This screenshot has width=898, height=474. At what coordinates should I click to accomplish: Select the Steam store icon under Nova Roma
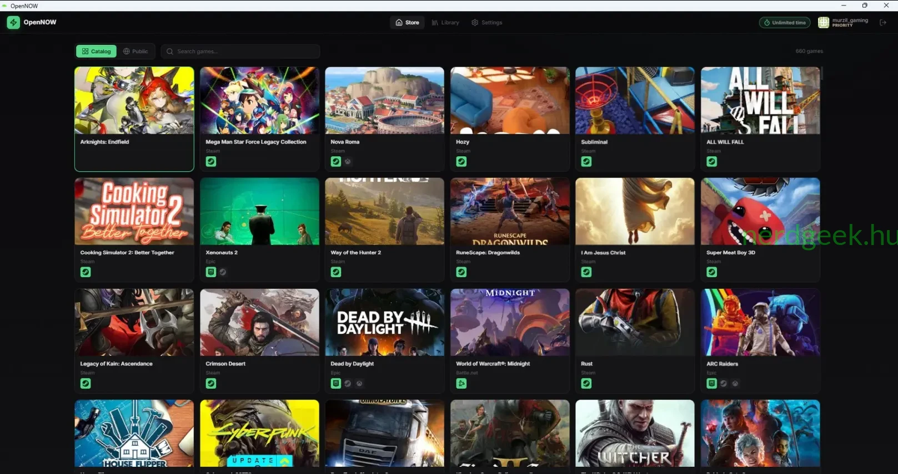336,162
